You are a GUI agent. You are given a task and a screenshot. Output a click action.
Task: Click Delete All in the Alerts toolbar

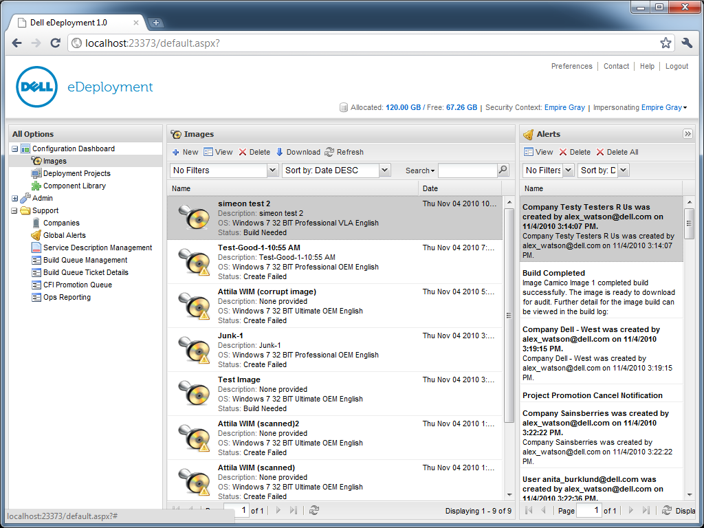(617, 152)
